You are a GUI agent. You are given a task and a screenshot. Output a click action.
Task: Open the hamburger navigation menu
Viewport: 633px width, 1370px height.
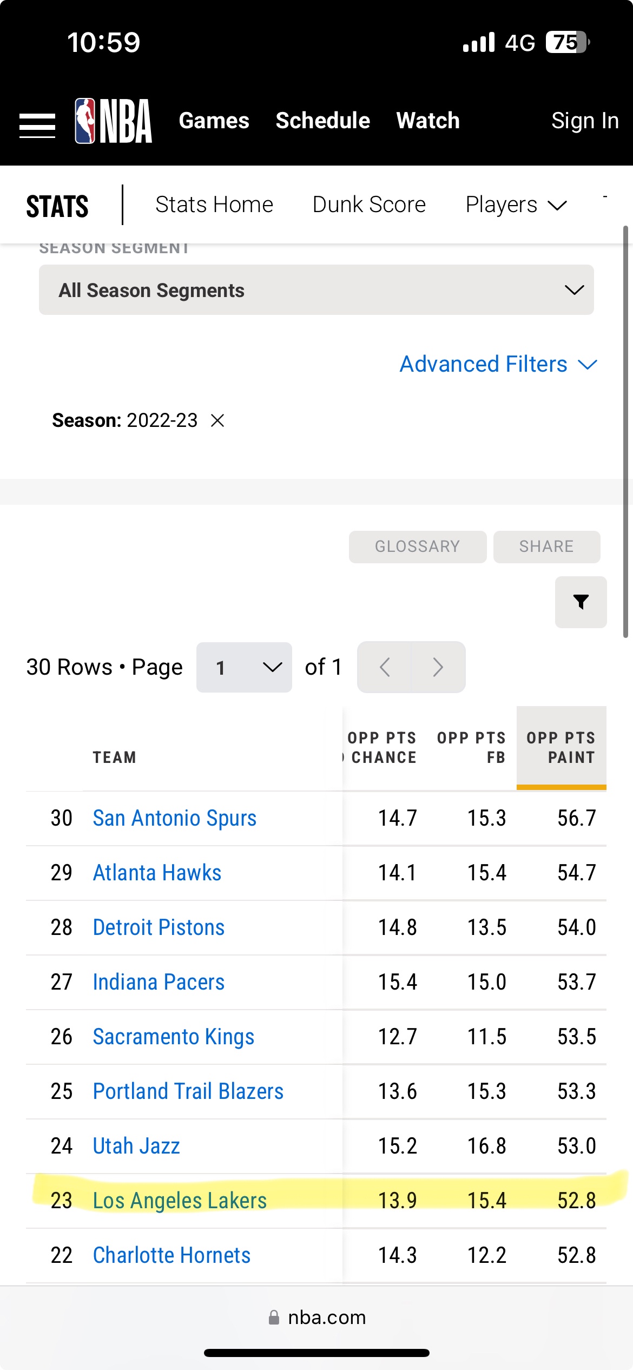click(x=37, y=125)
